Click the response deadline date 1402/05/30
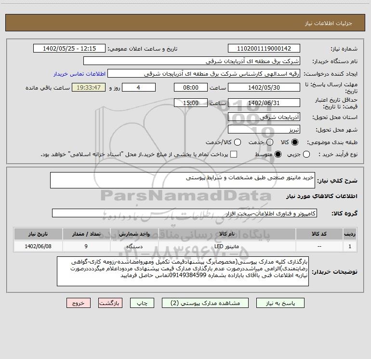 tap(264, 87)
